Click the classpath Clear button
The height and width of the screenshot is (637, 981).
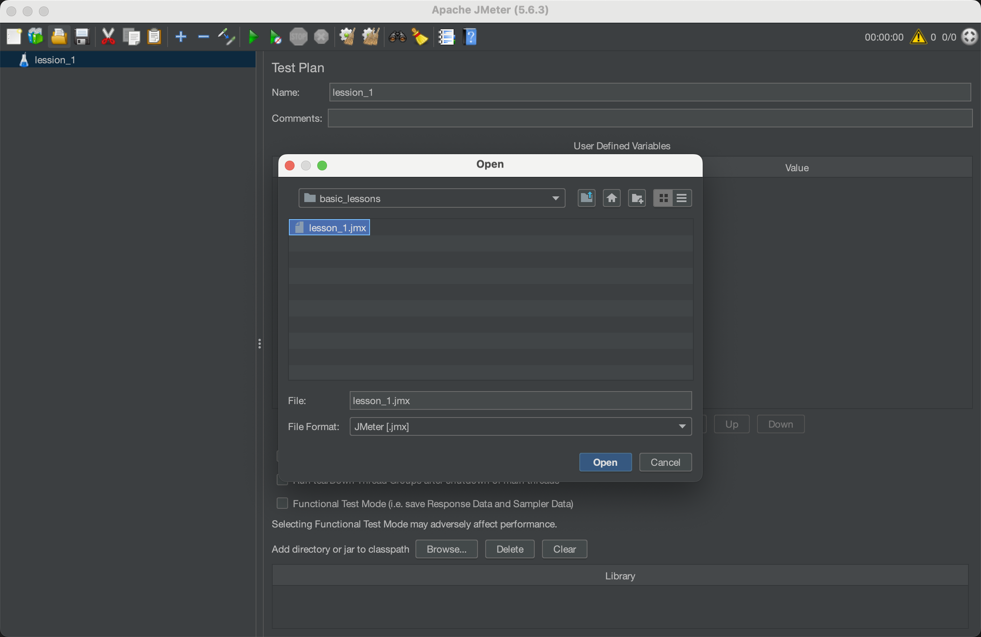(x=564, y=549)
